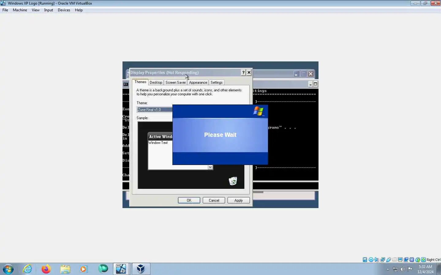Click the virtualization V chip status icon
Screen dimensions: 441x275
412,260
